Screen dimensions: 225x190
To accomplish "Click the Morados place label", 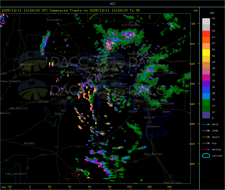I will coord(29,143).
